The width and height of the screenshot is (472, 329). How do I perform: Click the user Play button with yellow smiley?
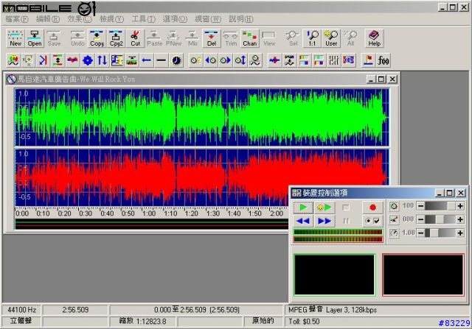[324, 208]
